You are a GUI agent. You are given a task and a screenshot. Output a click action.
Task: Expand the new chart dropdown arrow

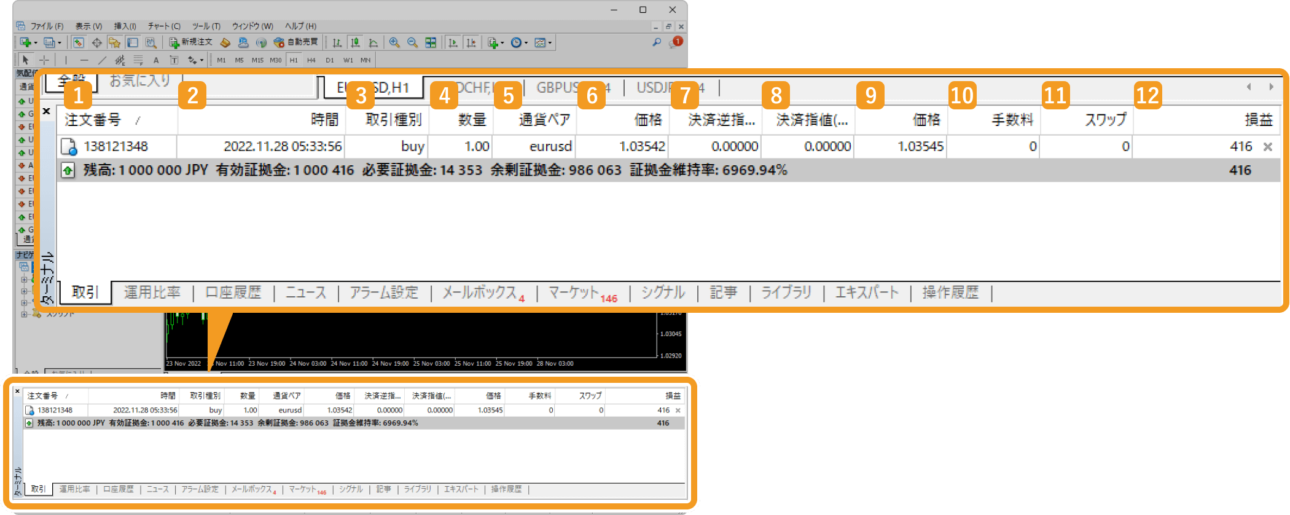(36, 43)
